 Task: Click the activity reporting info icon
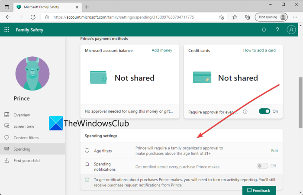click(87, 180)
